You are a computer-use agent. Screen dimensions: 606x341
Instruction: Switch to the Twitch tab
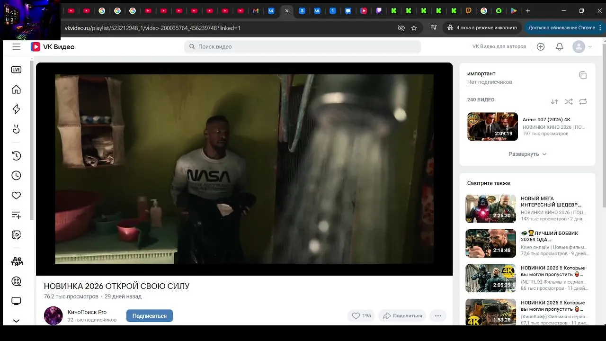379,11
